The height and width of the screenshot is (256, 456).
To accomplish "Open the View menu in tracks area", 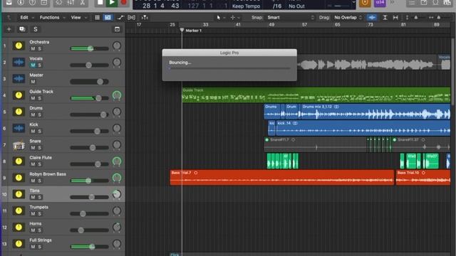I will coord(78,17).
